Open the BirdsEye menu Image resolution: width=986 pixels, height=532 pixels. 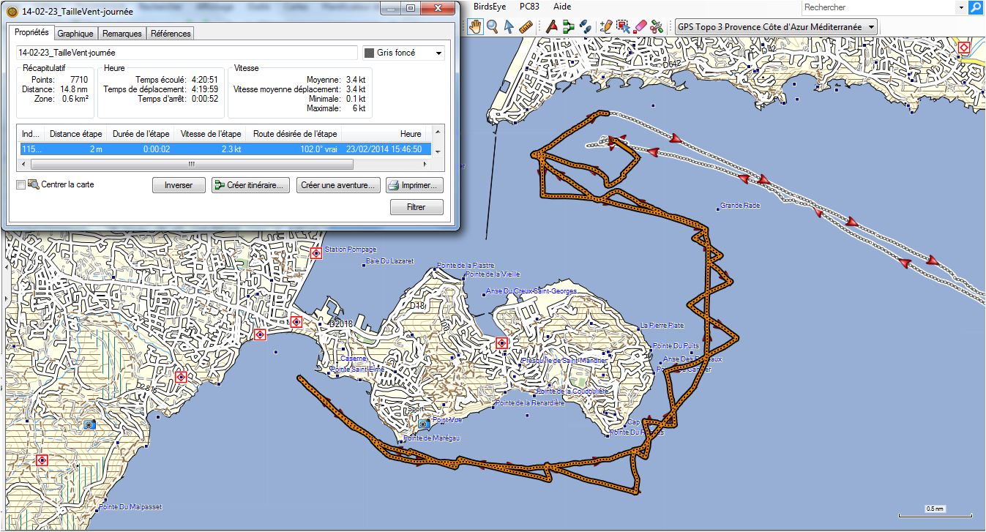click(489, 6)
